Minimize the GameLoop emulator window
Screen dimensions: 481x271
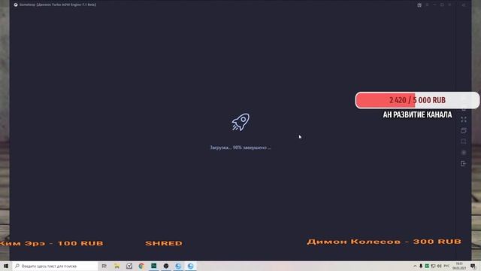tap(434, 5)
